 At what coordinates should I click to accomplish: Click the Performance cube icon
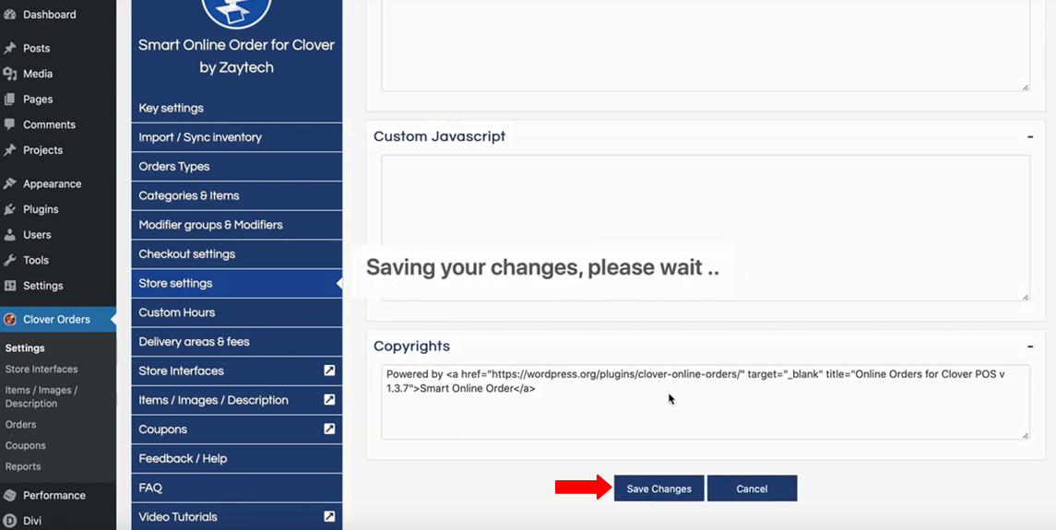pyautogui.click(x=9, y=495)
